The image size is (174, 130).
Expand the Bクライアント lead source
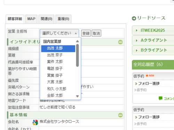click(153, 50)
